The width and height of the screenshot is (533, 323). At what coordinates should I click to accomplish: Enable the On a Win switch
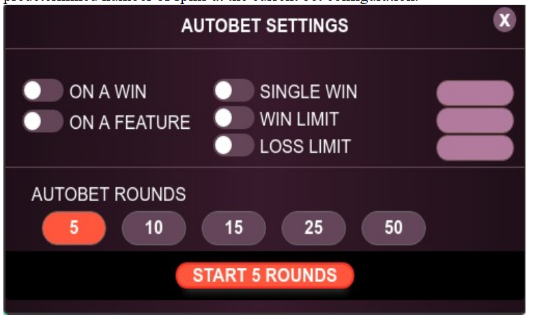tap(42, 91)
